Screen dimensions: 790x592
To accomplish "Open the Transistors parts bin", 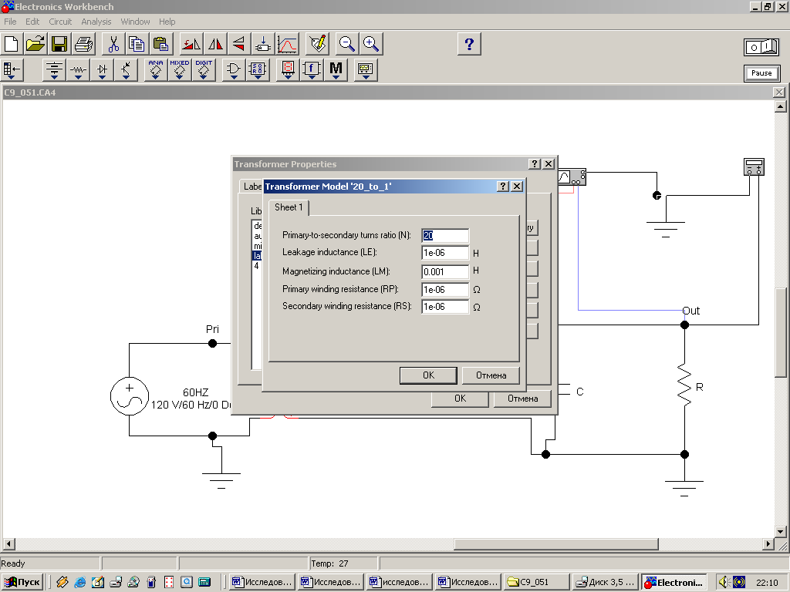I will (126, 69).
